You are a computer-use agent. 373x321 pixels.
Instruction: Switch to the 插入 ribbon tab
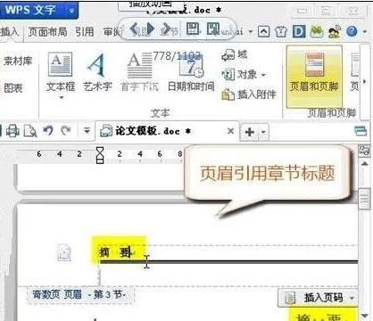click(10, 31)
